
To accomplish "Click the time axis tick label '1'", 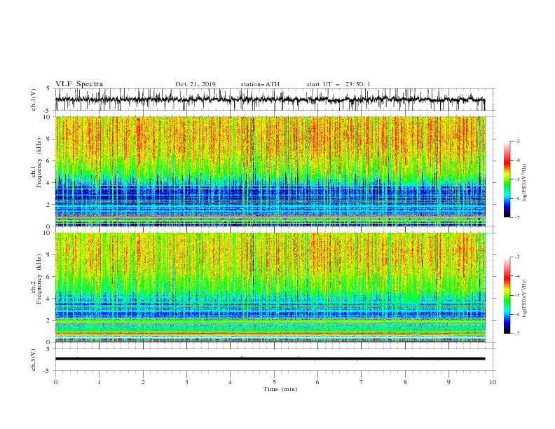I will pos(99,382).
